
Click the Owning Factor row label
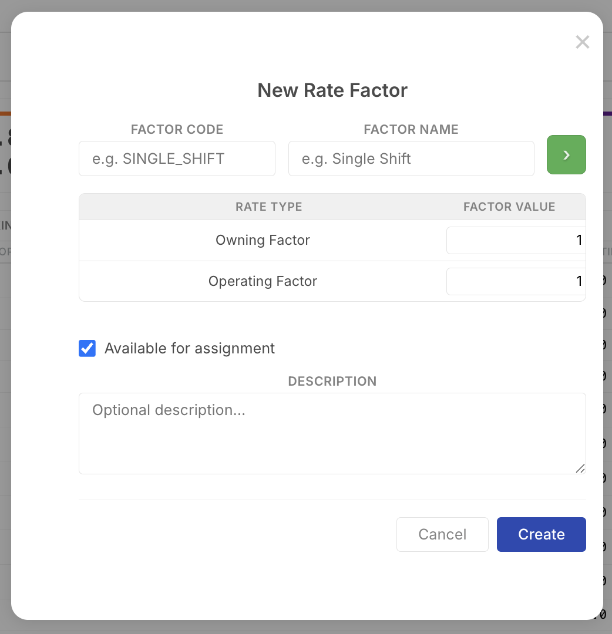point(263,240)
